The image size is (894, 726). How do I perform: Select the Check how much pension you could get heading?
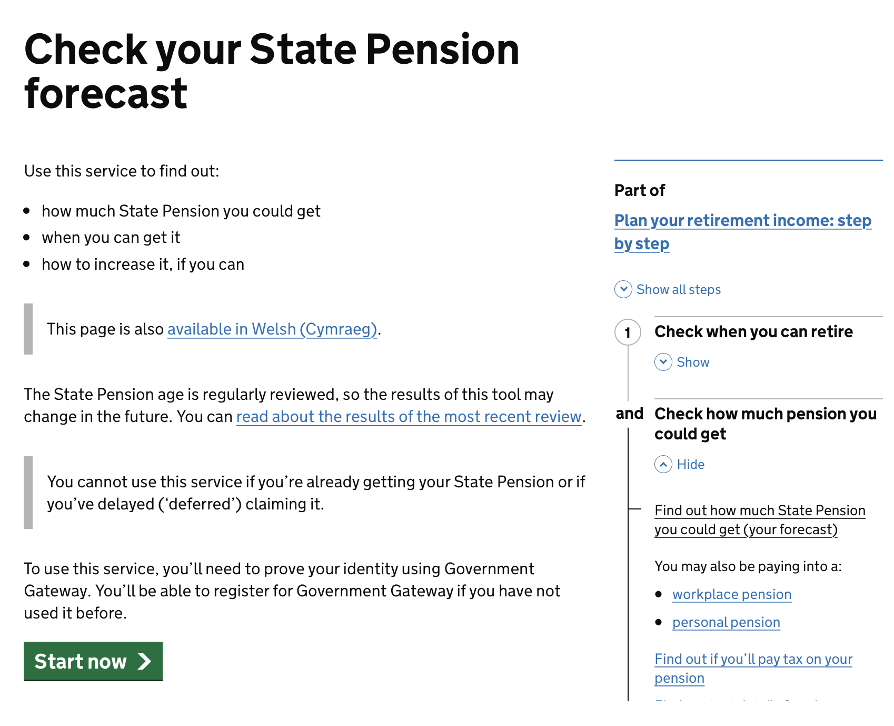point(763,424)
